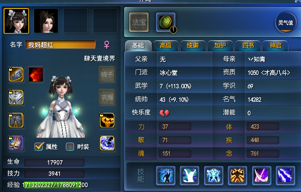This screenshot has height=192, width=301.
Task: Select the gray trousers equipment slot
Action: [16, 120]
